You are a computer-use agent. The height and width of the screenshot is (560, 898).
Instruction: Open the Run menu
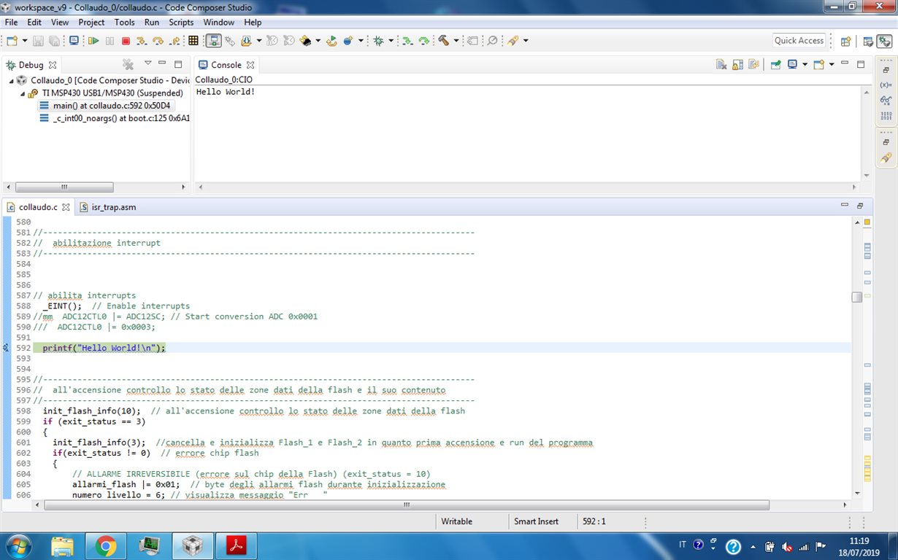coord(152,23)
